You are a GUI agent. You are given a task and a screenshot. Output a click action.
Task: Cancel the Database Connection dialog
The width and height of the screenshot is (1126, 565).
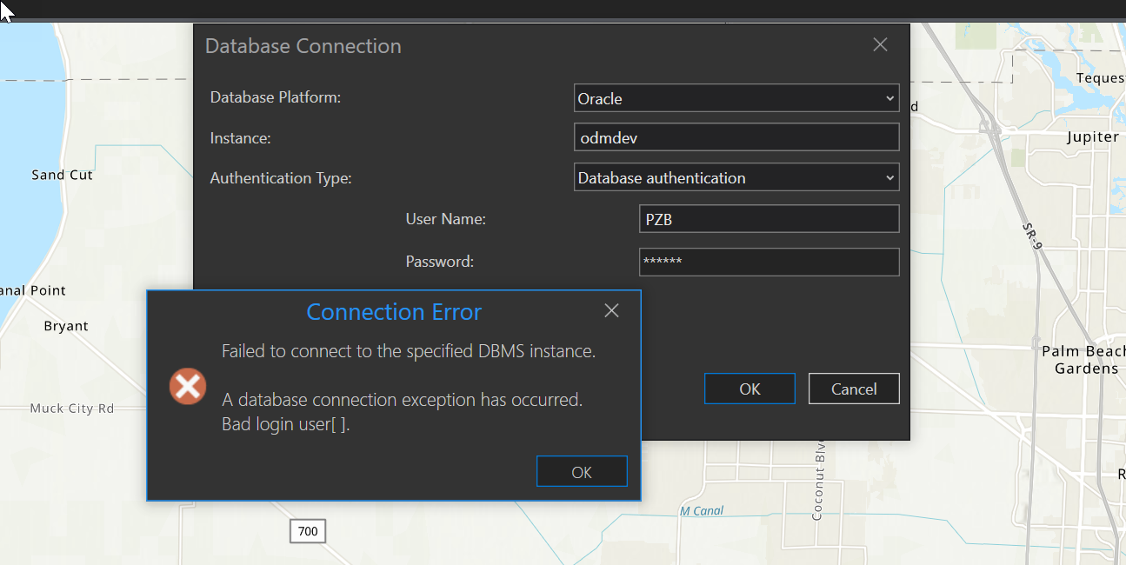pos(853,389)
